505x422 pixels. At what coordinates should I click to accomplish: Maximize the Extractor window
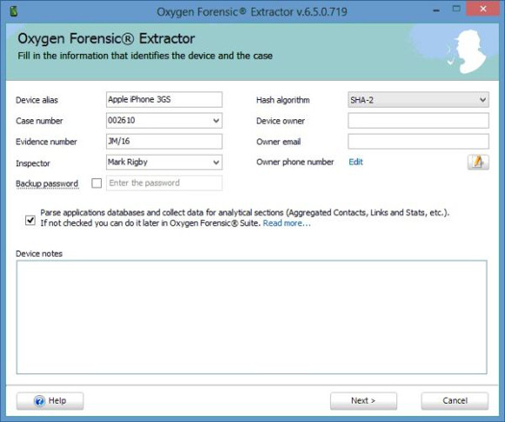coord(456,9)
